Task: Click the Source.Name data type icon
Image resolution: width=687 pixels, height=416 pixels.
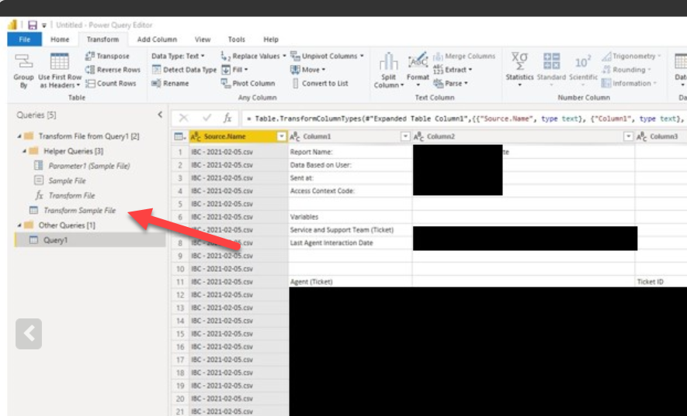Action: [x=196, y=136]
